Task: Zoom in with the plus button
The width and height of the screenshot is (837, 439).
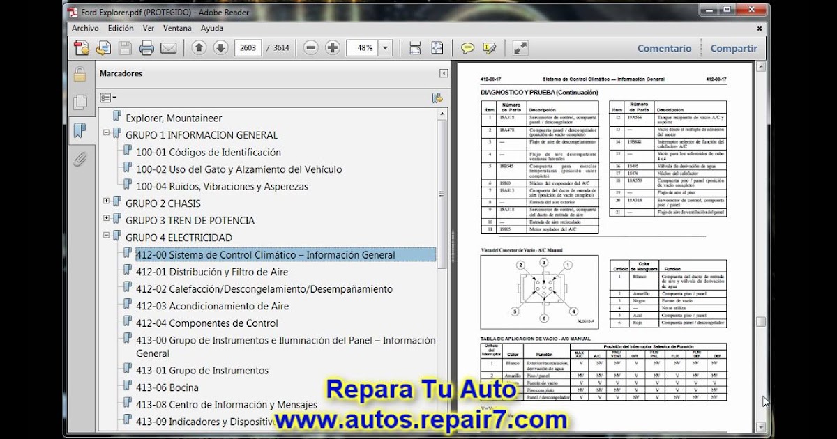Action: pyautogui.click(x=333, y=48)
